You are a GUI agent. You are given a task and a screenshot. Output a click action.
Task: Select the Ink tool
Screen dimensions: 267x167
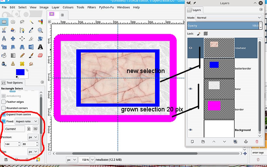click(x=4, y=64)
